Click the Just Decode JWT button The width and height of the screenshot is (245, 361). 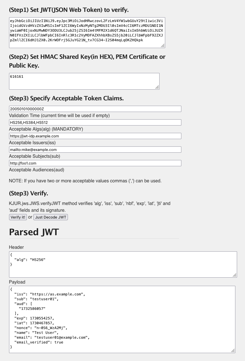51,217
